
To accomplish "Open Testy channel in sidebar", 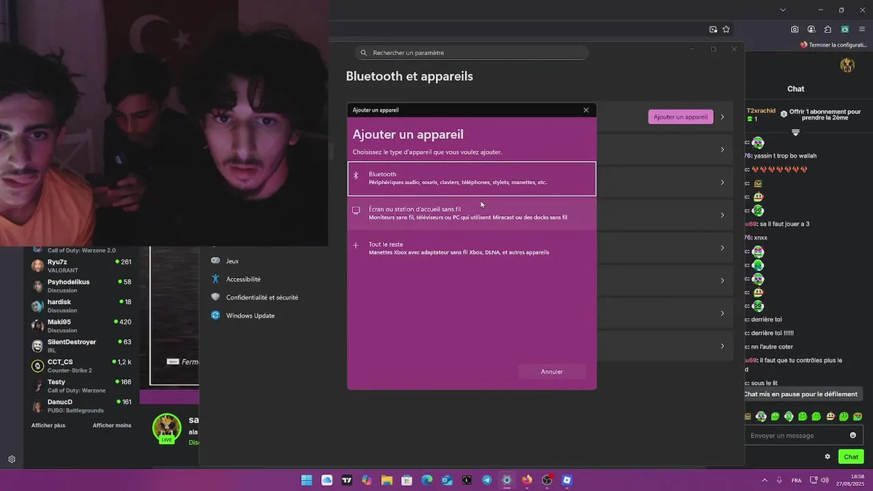I will 81,386.
